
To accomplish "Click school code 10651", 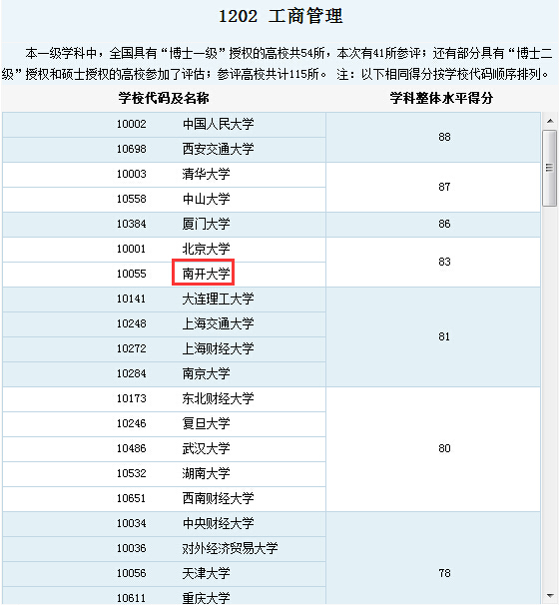I will (x=132, y=498).
